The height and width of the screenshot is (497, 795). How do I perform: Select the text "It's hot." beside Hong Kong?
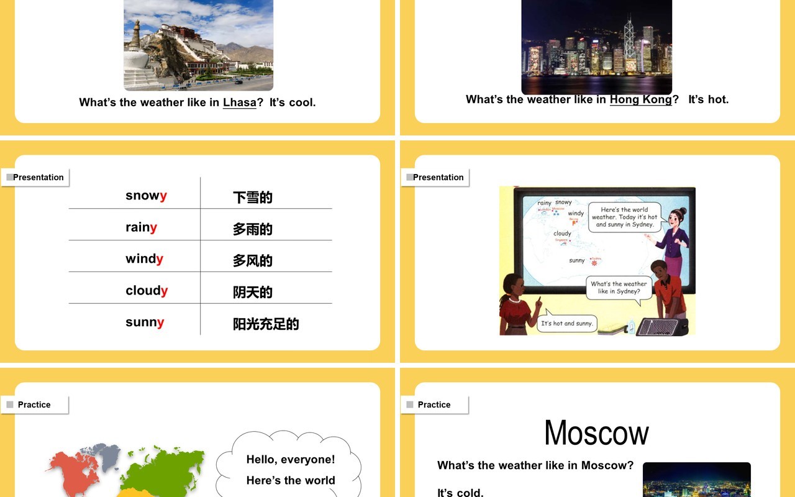709,99
